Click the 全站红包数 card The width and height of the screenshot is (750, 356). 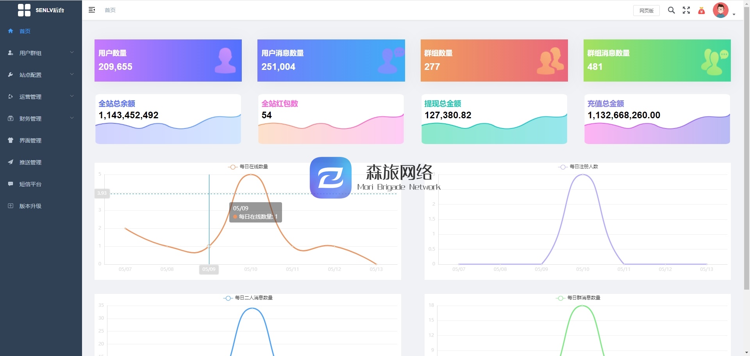tap(331, 119)
